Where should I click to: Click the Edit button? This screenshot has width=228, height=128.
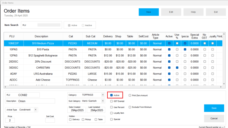pos(171,12)
